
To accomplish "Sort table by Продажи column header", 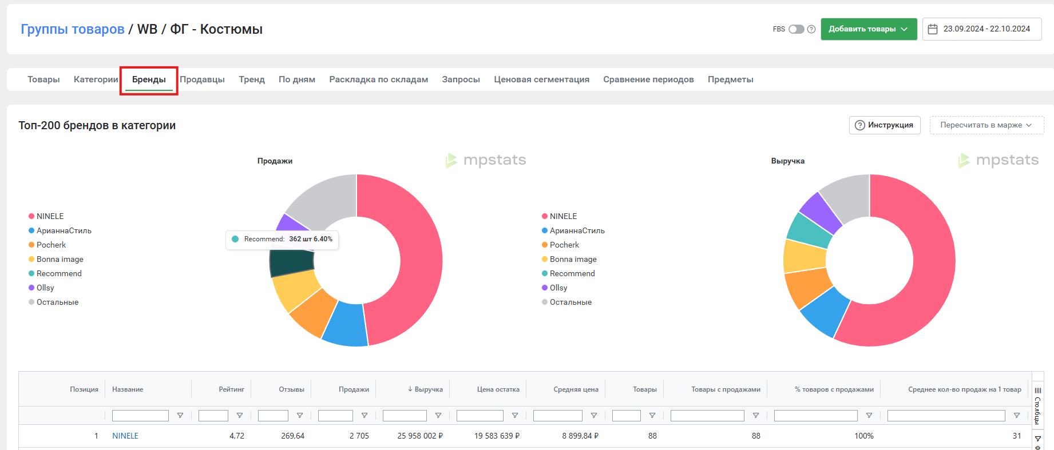I will [354, 389].
